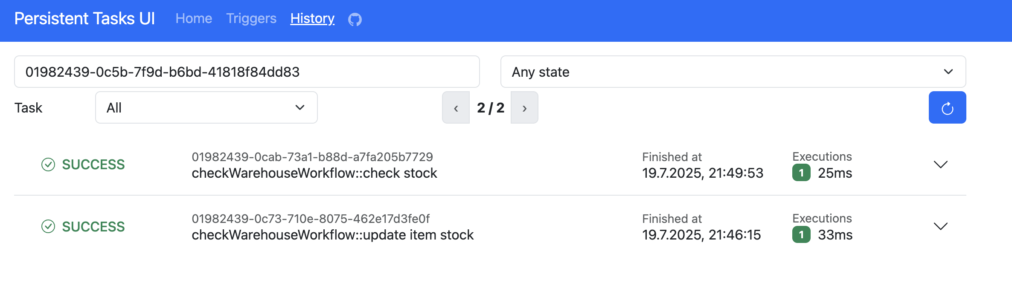Navigate to the Home tab
This screenshot has height=283, width=1012.
click(194, 19)
